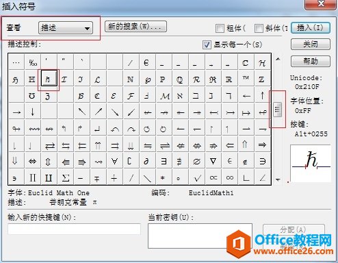
Task: Choose the does-not-exist ∄ symbol
Action: pos(180,161)
